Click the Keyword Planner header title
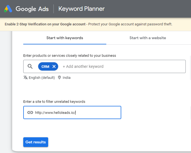The width and height of the screenshot is (191, 153). click(x=81, y=9)
